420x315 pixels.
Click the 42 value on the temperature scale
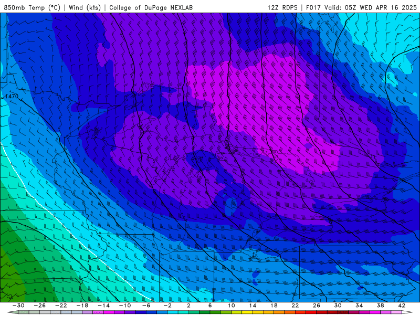point(402,306)
